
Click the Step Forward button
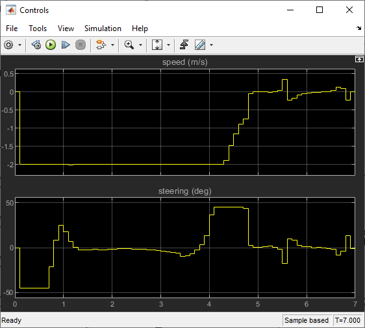[x=66, y=45]
